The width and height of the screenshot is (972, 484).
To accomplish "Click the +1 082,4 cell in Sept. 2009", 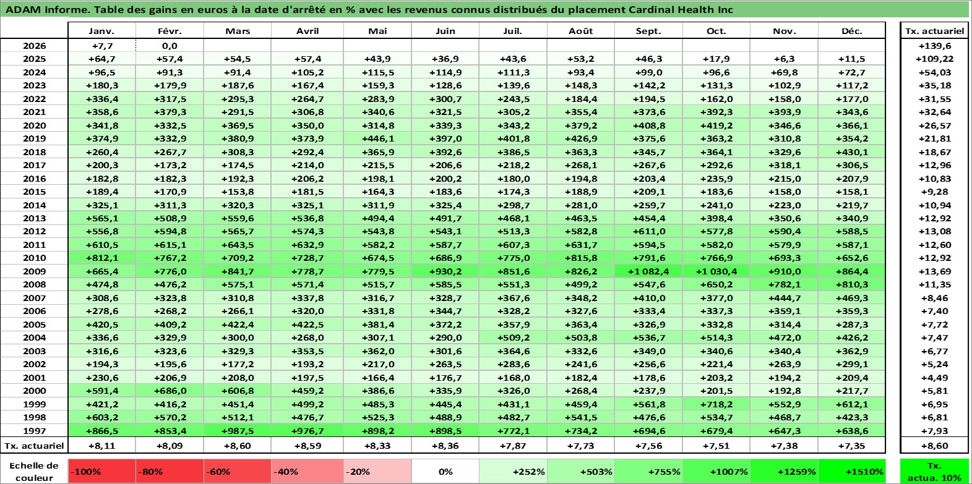I will pyautogui.click(x=648, y=271).
